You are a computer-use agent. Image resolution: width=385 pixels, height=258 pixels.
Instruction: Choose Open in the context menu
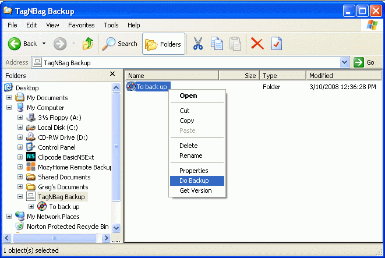197,96
